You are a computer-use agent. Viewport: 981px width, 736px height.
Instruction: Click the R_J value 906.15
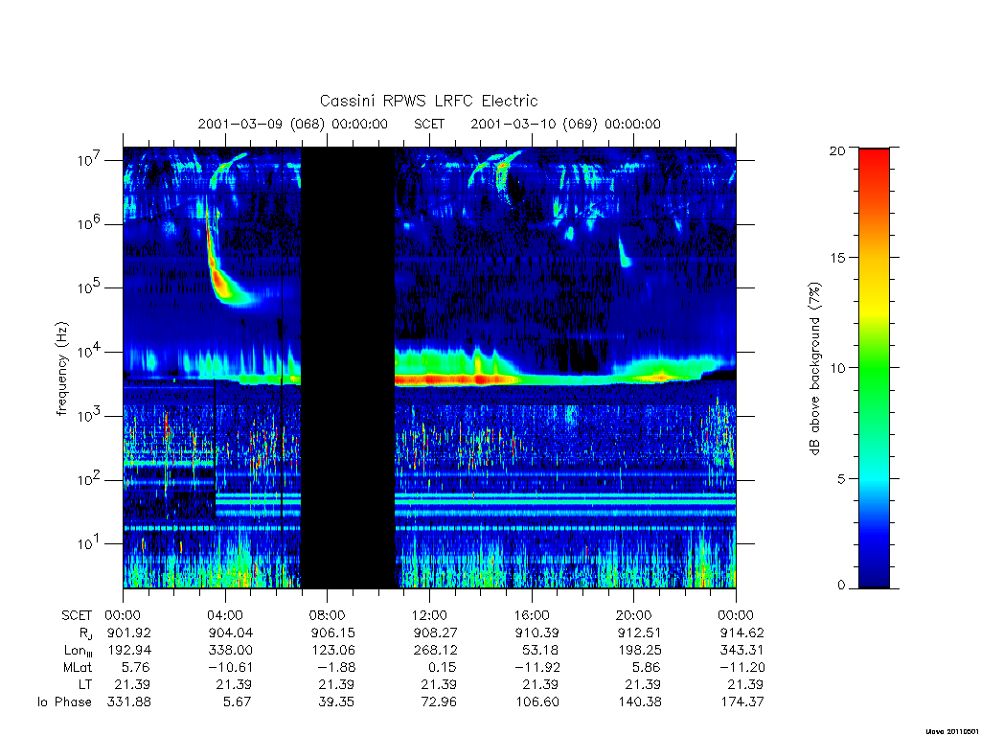(333, 632)
